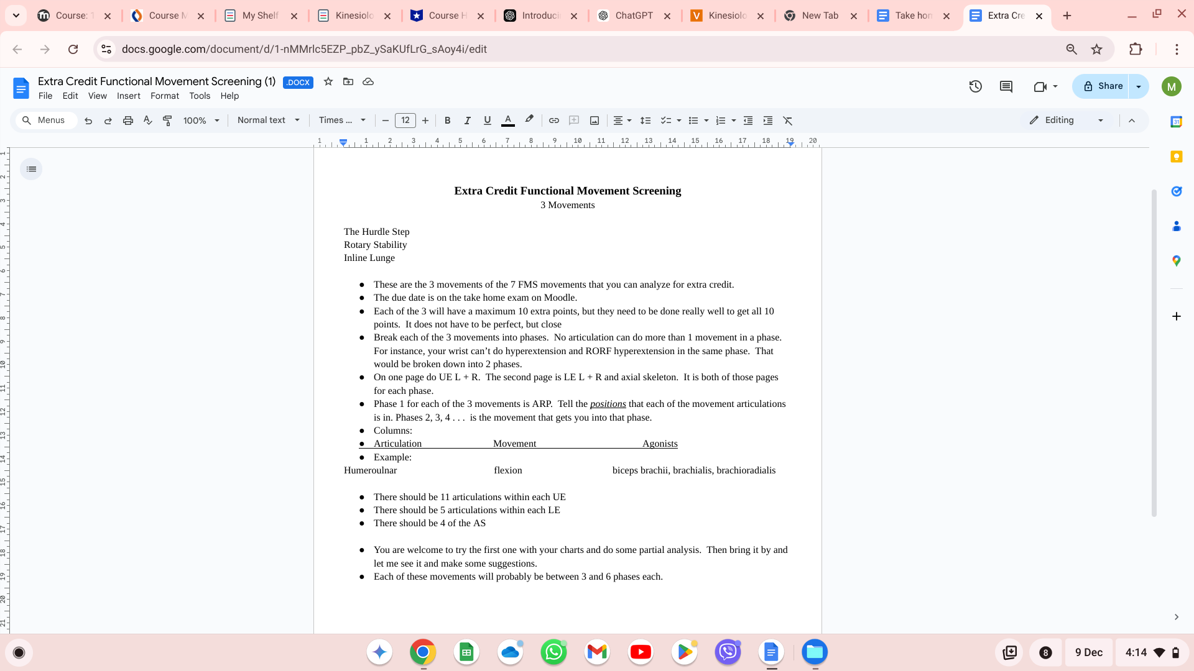The height and width of the screenshot is (671, 1194).
Task: Open version history clock icon
Action: [x=975, y=86]
